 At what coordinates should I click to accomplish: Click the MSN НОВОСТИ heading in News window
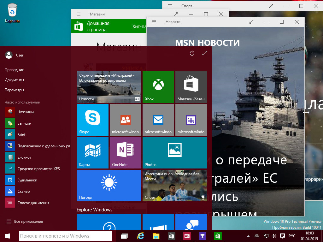point(208,43)
